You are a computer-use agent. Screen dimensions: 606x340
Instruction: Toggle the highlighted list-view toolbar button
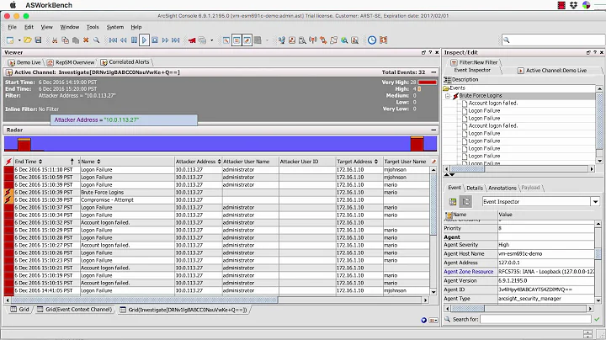coord(237,40)
